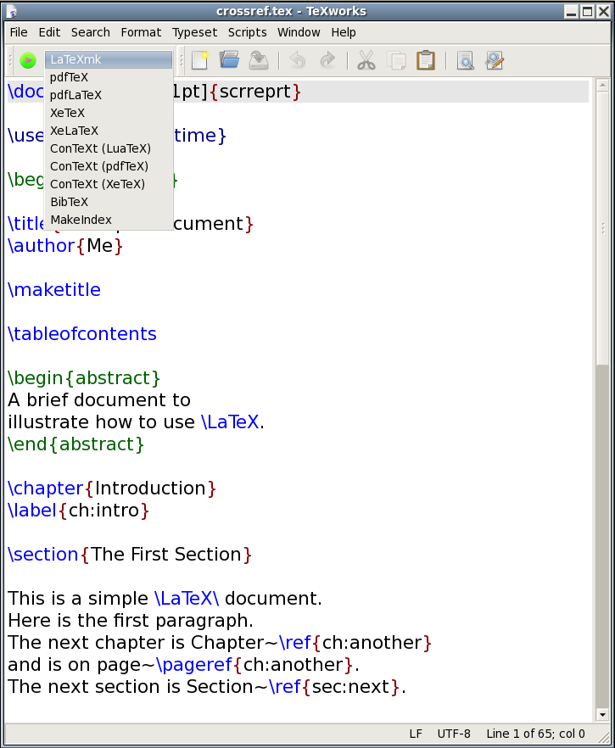Choose MakeIndex from the dropdown

point(81,220)
